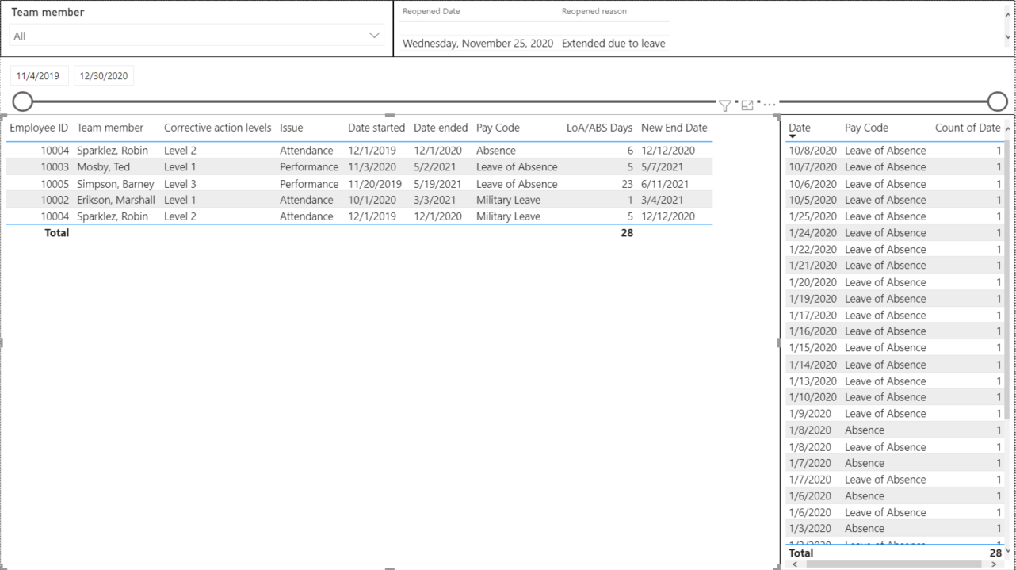
Task: Click the 1/25/2020 date row
Action: 895,216
